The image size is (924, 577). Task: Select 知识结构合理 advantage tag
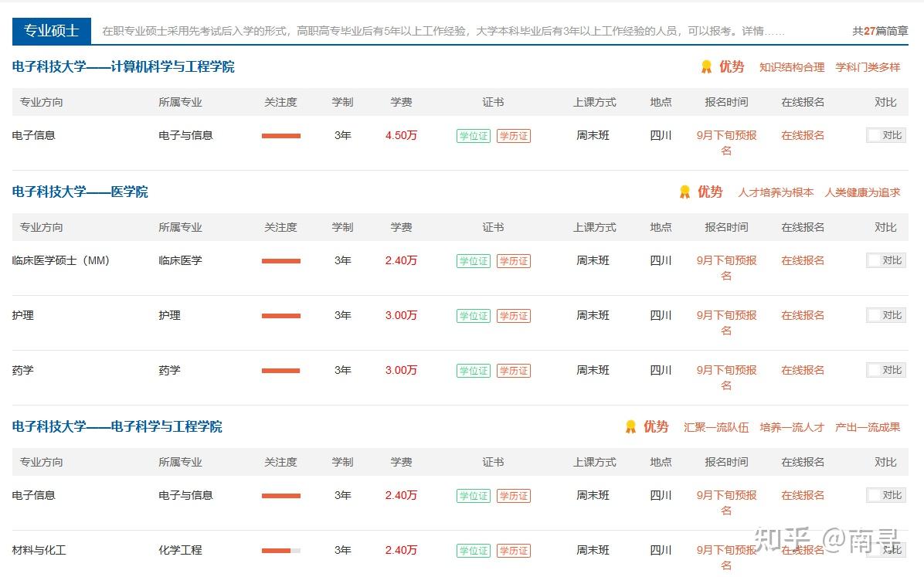pyautogui.click(x=791, y=66)
